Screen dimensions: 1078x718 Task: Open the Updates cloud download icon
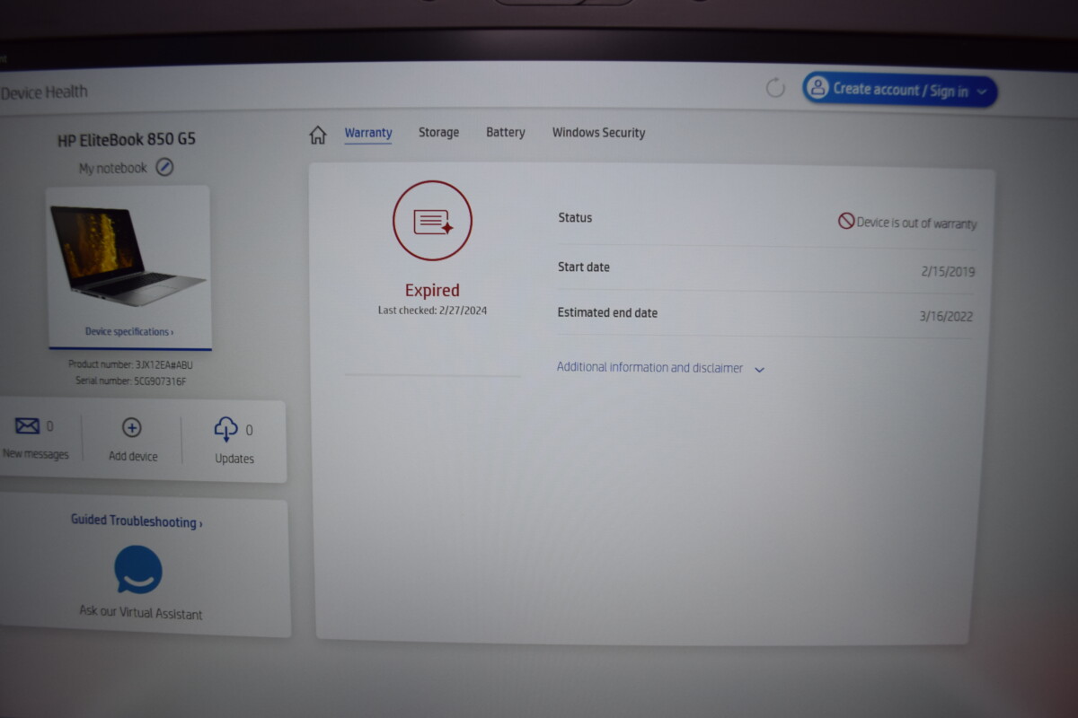tap(225, 429)
